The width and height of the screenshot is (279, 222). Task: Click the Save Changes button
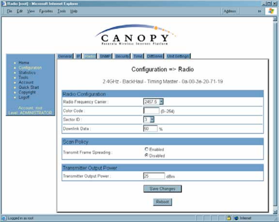[x=162, y=188]
